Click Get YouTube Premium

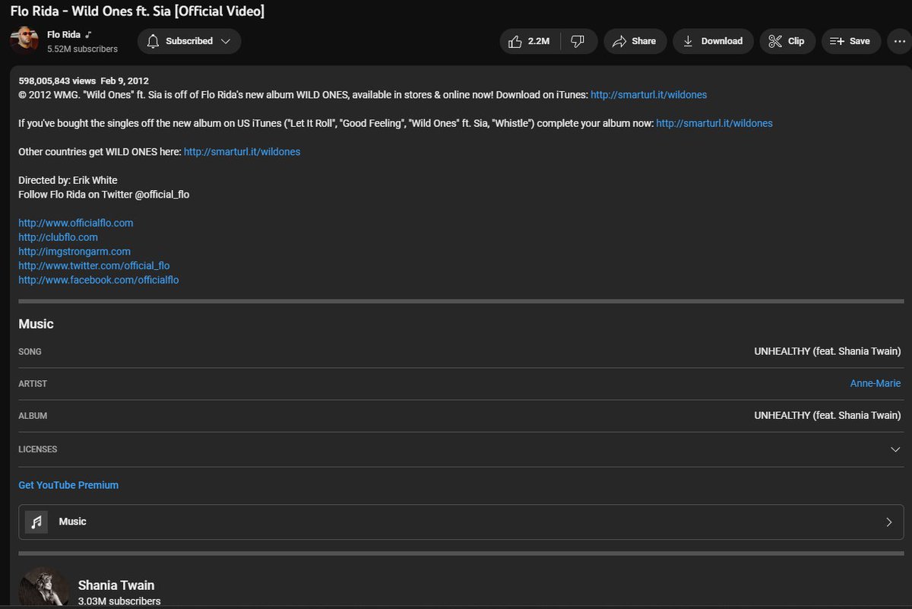pos(68,485)
